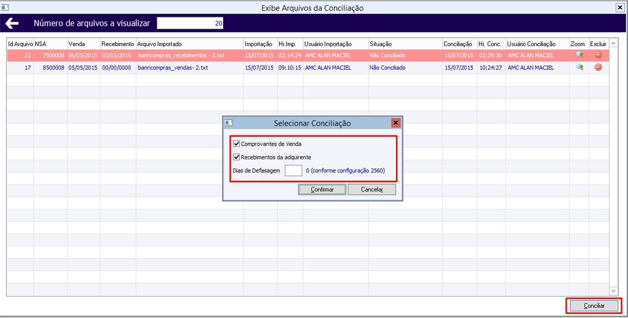This screenshot has height=318, width=628.
Task: Sort by Id Arquivo column header
Action: (x=20, y=44)
